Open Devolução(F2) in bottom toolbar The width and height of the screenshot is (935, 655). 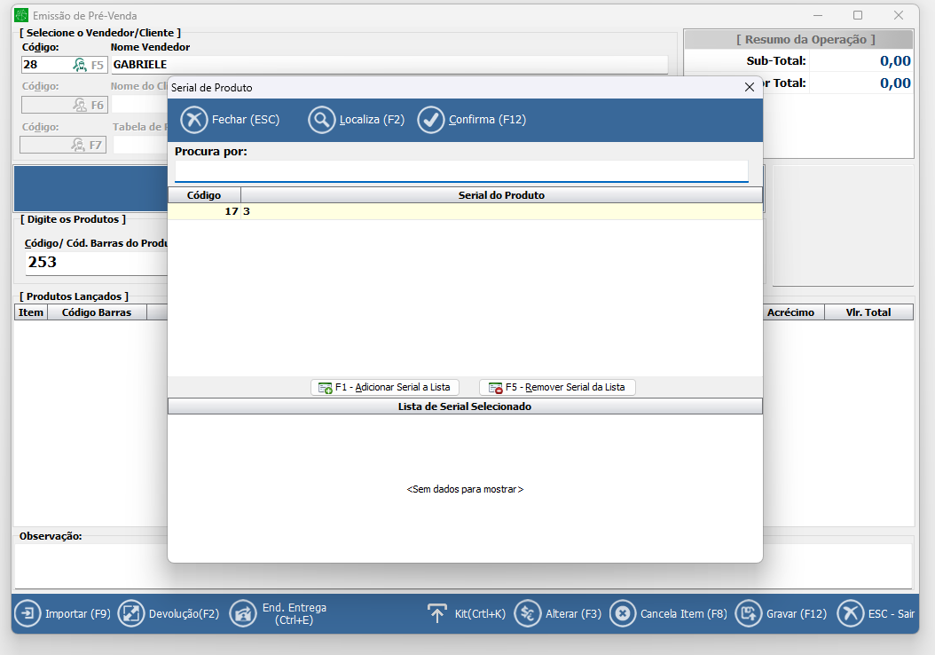[x=131, y=613]
